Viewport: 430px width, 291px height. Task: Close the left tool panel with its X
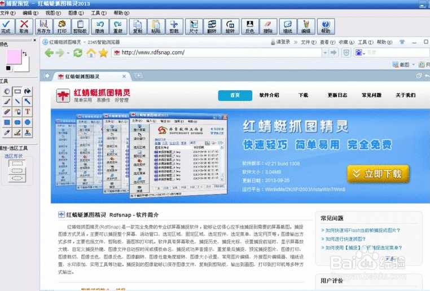(x=34, y=40)
